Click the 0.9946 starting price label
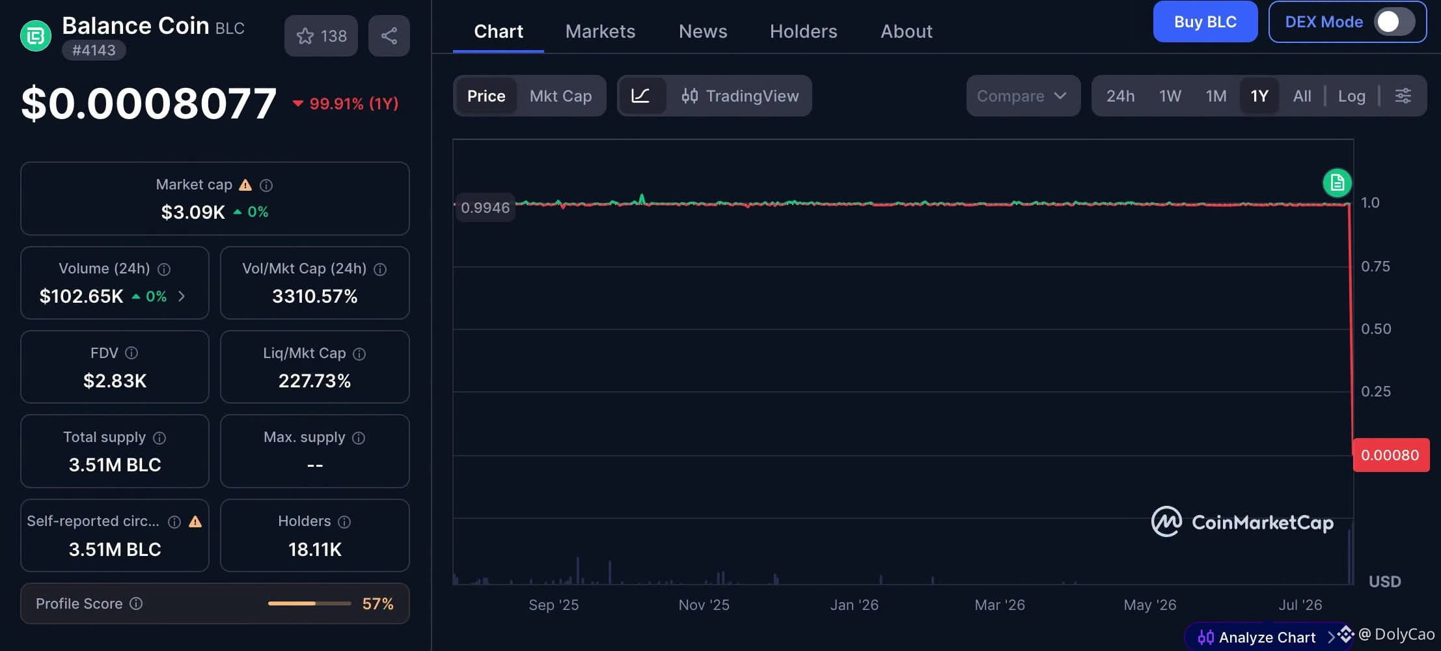 pyautogui.click(x=485, y=208)
